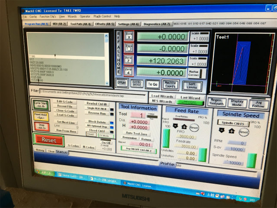The width and height of the screenshot is (277, 208).
Task: Open the Help menu
Action: (x=117, y=16)
